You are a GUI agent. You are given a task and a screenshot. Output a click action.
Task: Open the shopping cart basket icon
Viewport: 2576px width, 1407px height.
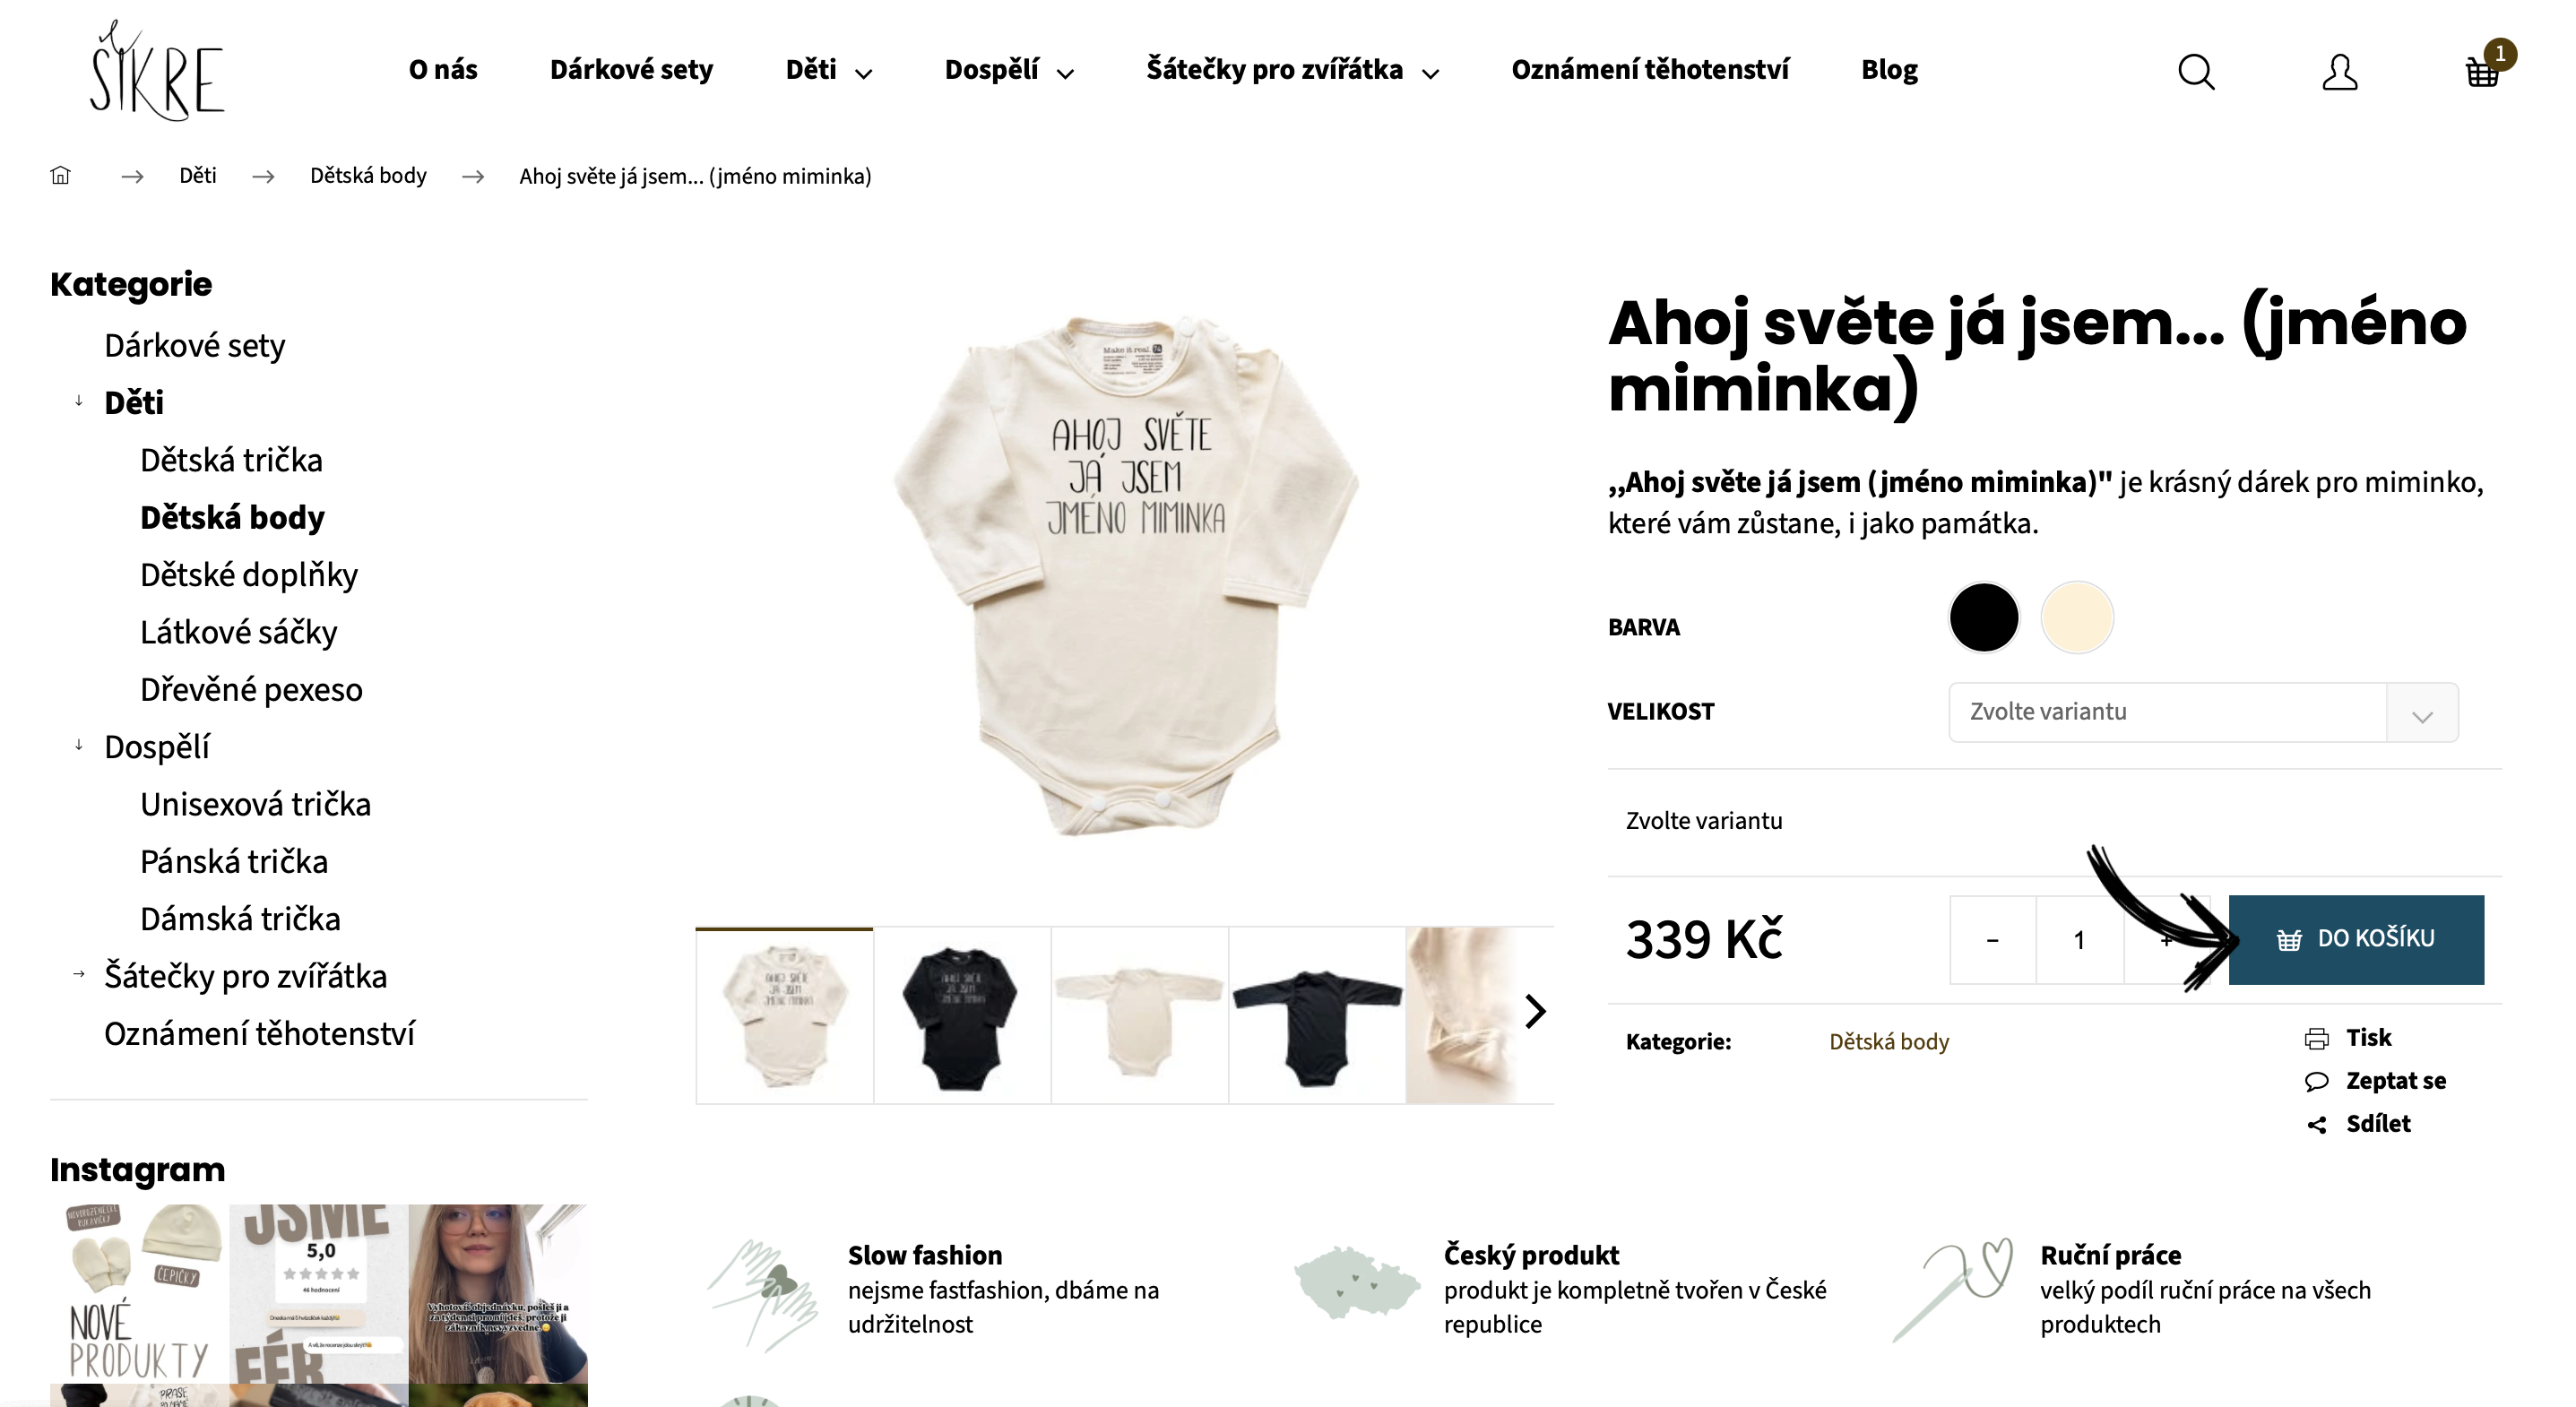2482,71
